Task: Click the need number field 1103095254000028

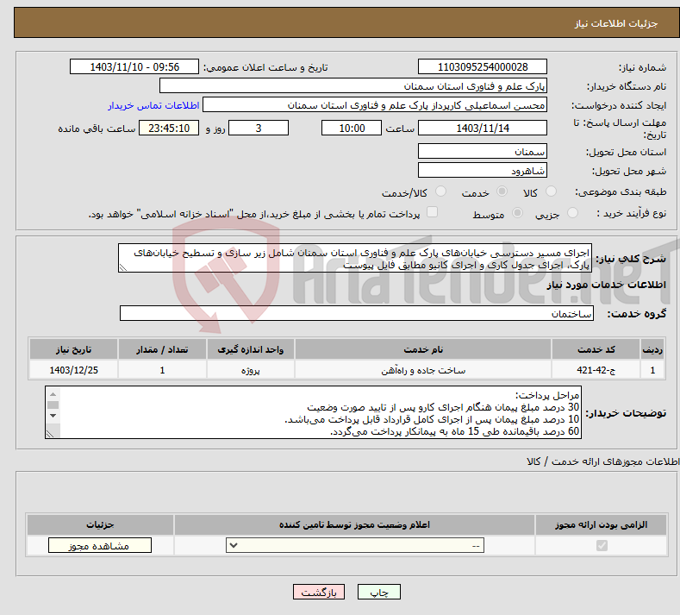Action: (x=483, y=66)
